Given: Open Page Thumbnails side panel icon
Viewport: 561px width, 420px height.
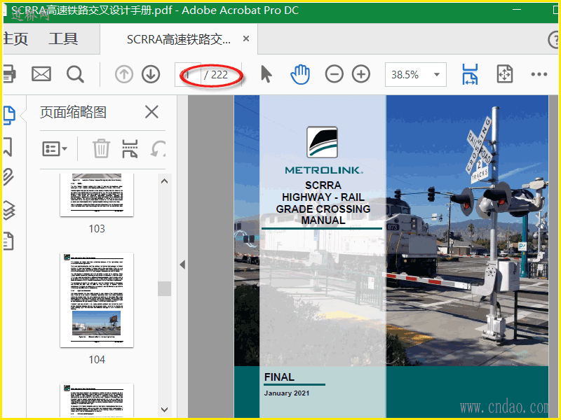Looking at the screenshot, I should (9, 115).
